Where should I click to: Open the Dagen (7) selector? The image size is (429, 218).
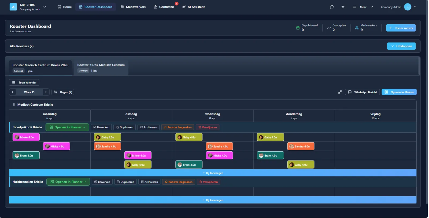tap(63, 92)
